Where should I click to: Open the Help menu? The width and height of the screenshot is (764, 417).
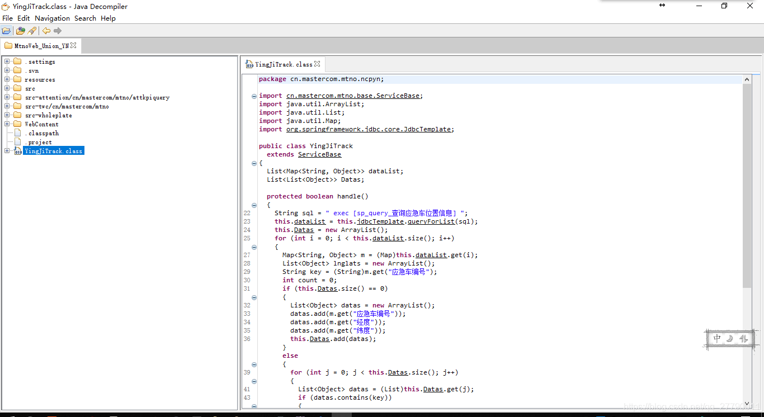point(108,18)
